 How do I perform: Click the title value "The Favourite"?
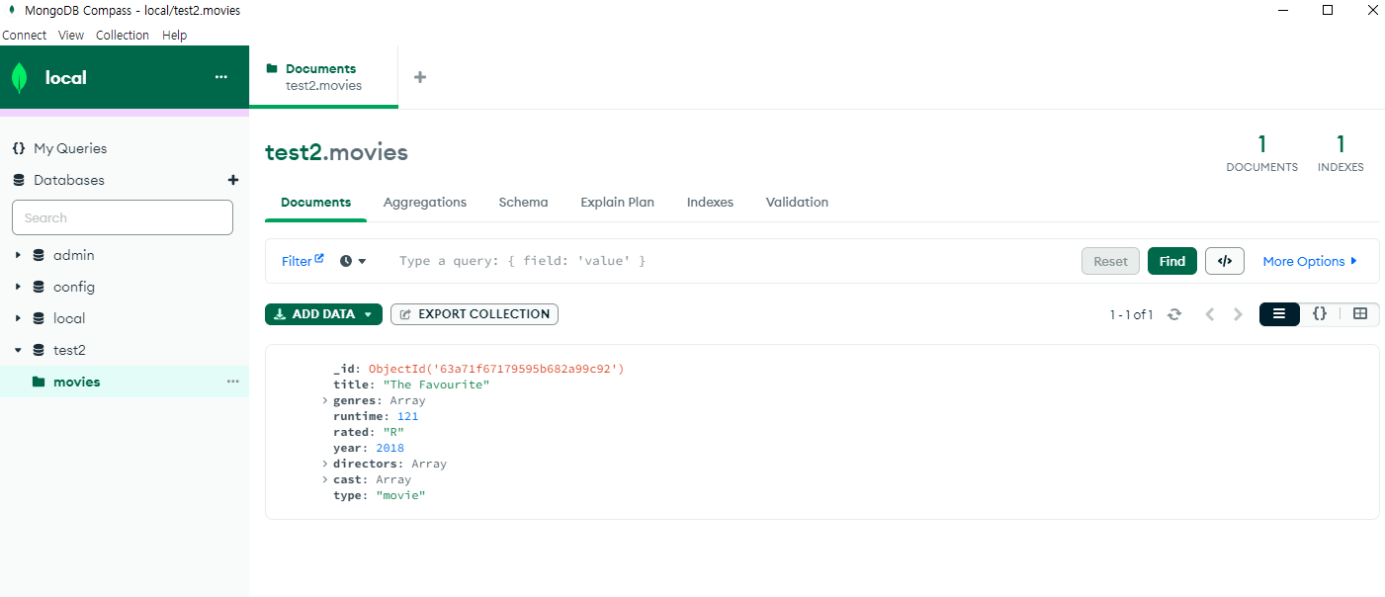[x=436, y=384]
